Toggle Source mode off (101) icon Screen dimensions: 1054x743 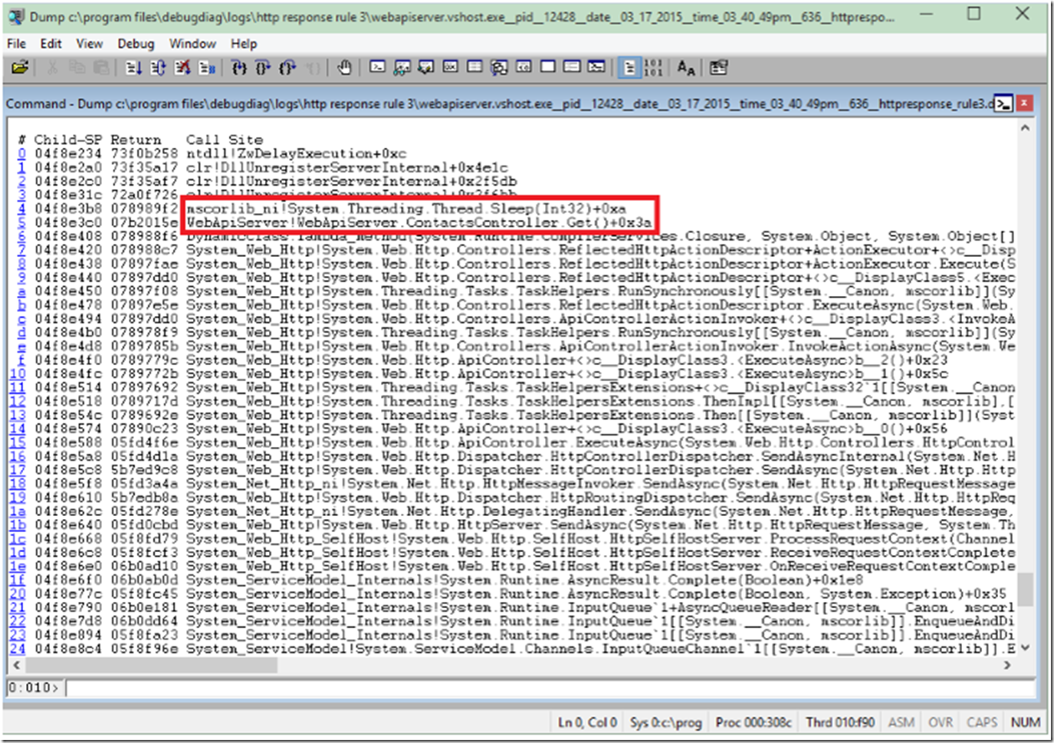point(653,68)
